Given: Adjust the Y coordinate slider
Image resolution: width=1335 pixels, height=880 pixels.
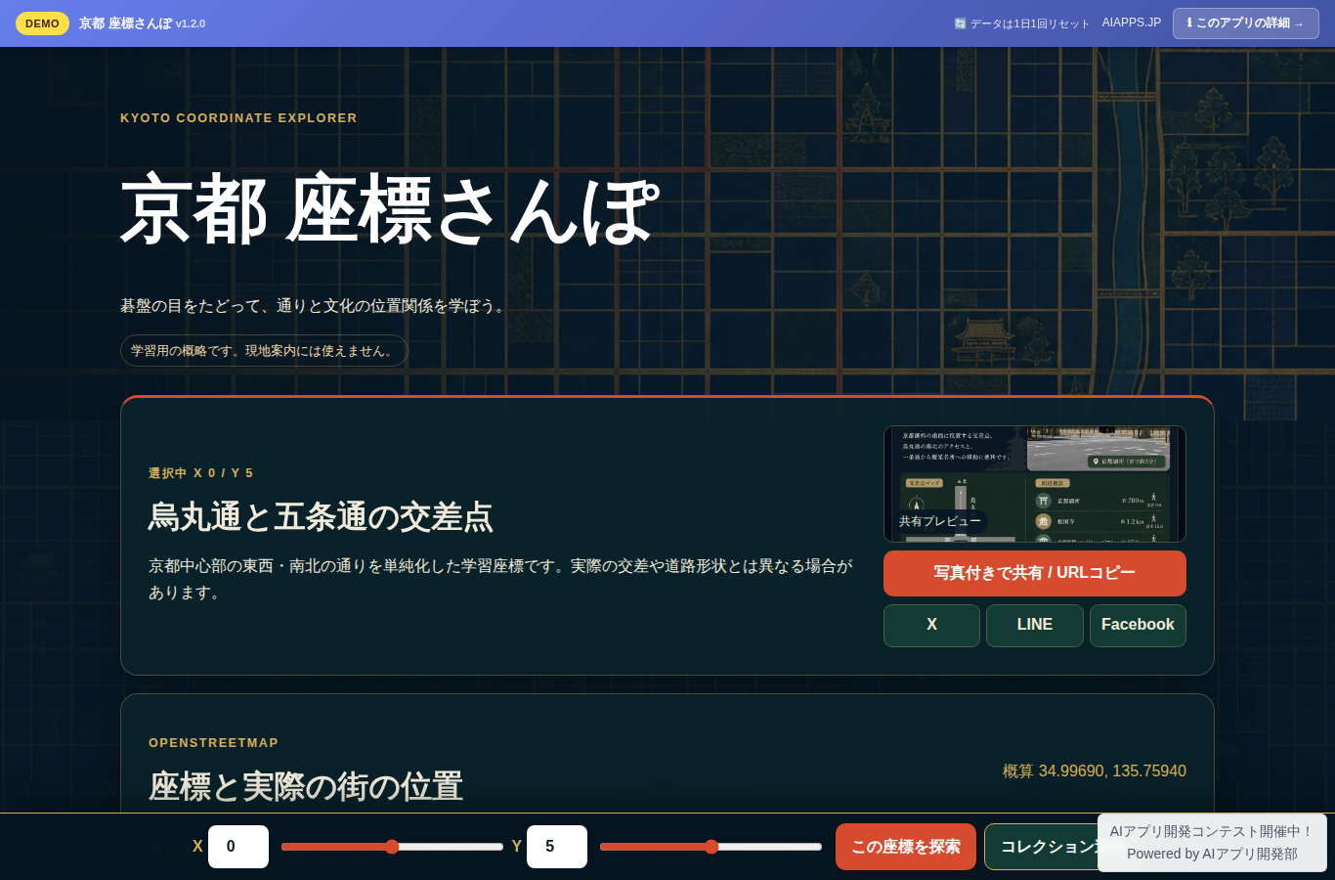Looking at the screenshot, I should coord(711,847).
